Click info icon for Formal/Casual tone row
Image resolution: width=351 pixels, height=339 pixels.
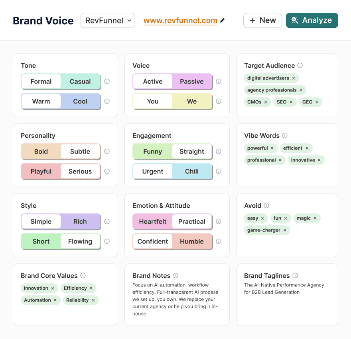107,82
